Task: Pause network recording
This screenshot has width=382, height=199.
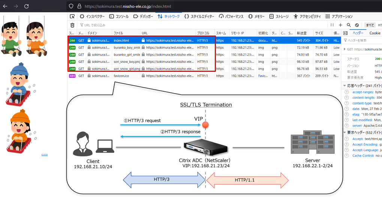Action: (332, 25)
